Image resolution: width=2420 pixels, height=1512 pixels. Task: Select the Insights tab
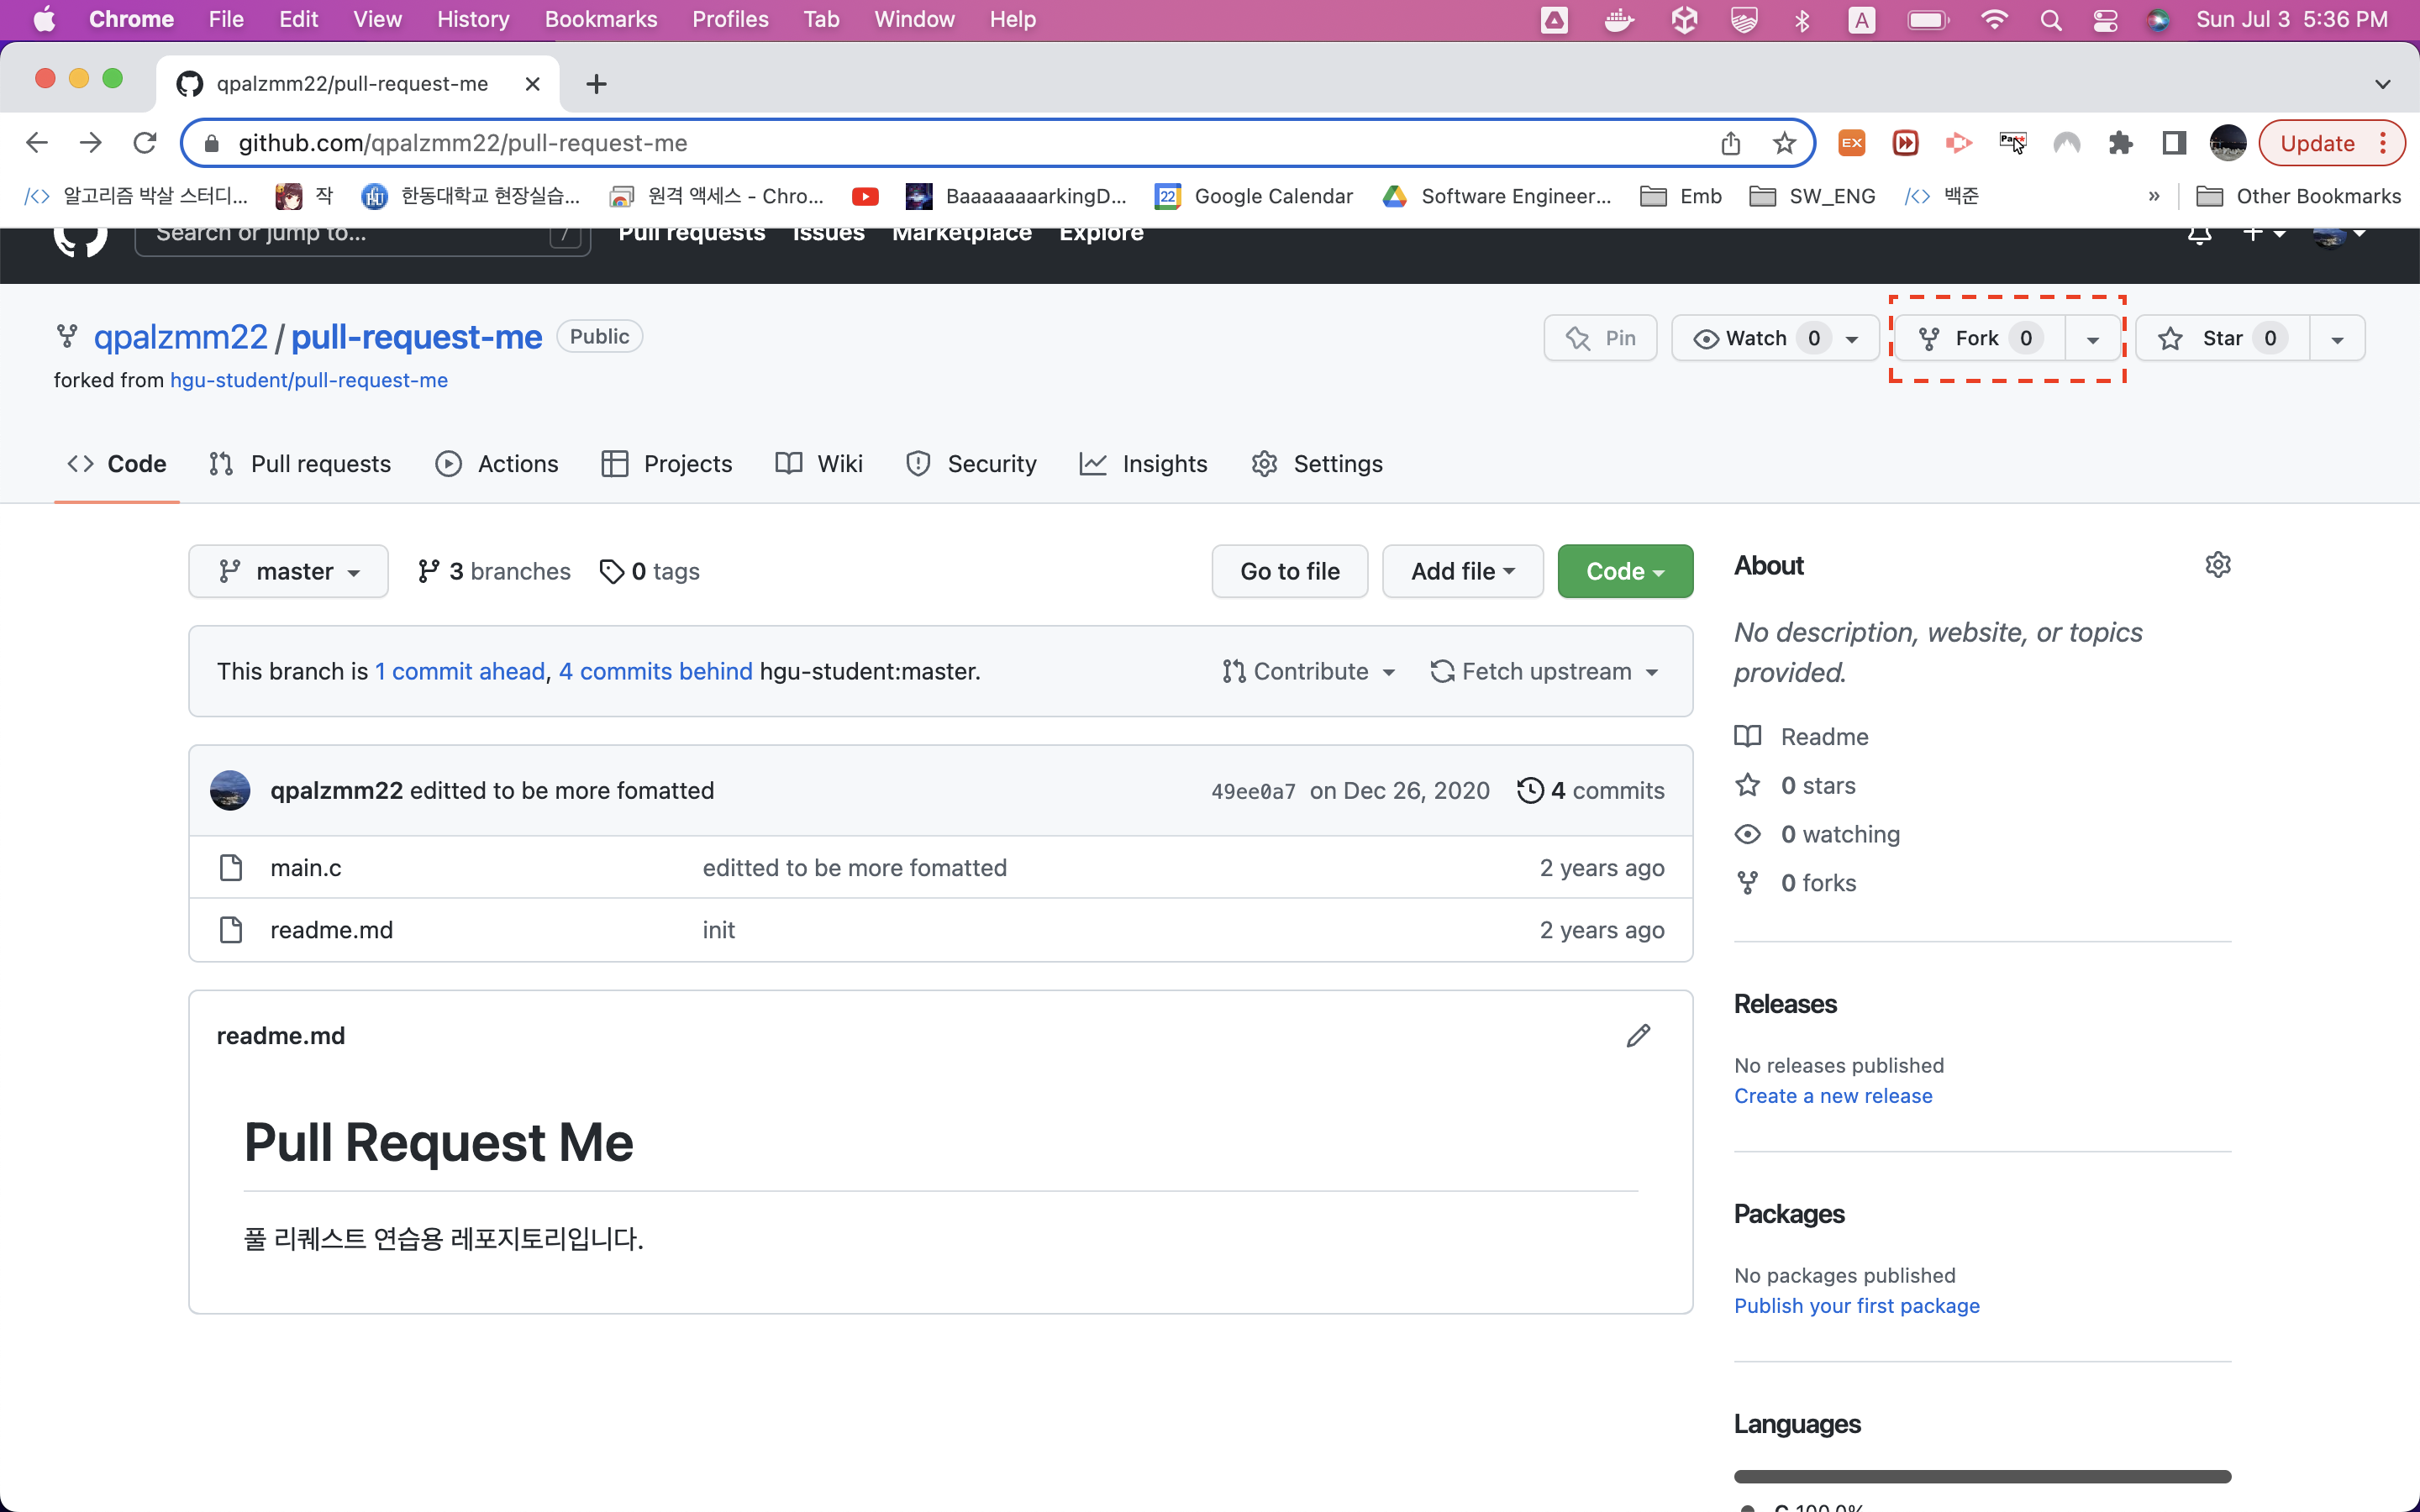point(1144,464)
